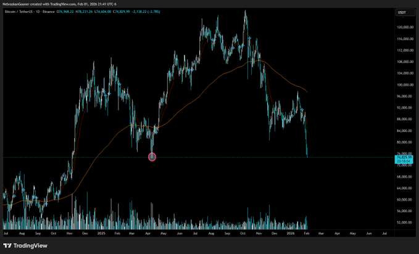Click the 100,000.00 price axis label
Viewport: 419px width, 254px height.
point(405,84)
